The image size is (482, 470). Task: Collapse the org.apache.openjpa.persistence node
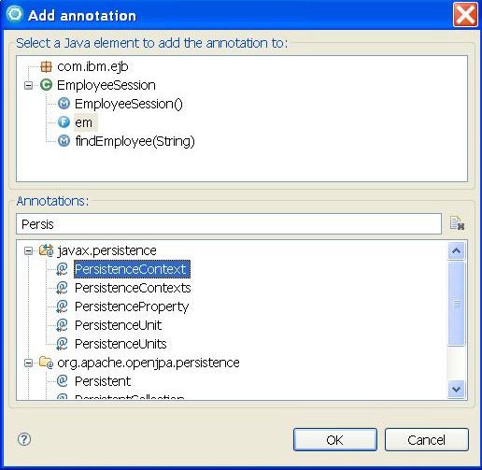click(28, 363)
